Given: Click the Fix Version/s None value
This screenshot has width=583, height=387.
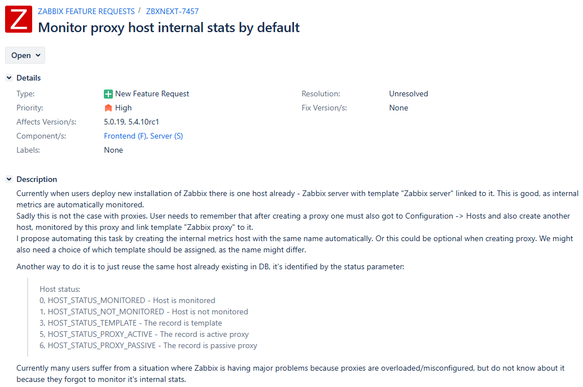Looking at the screenshot, I should click(398, 108).
